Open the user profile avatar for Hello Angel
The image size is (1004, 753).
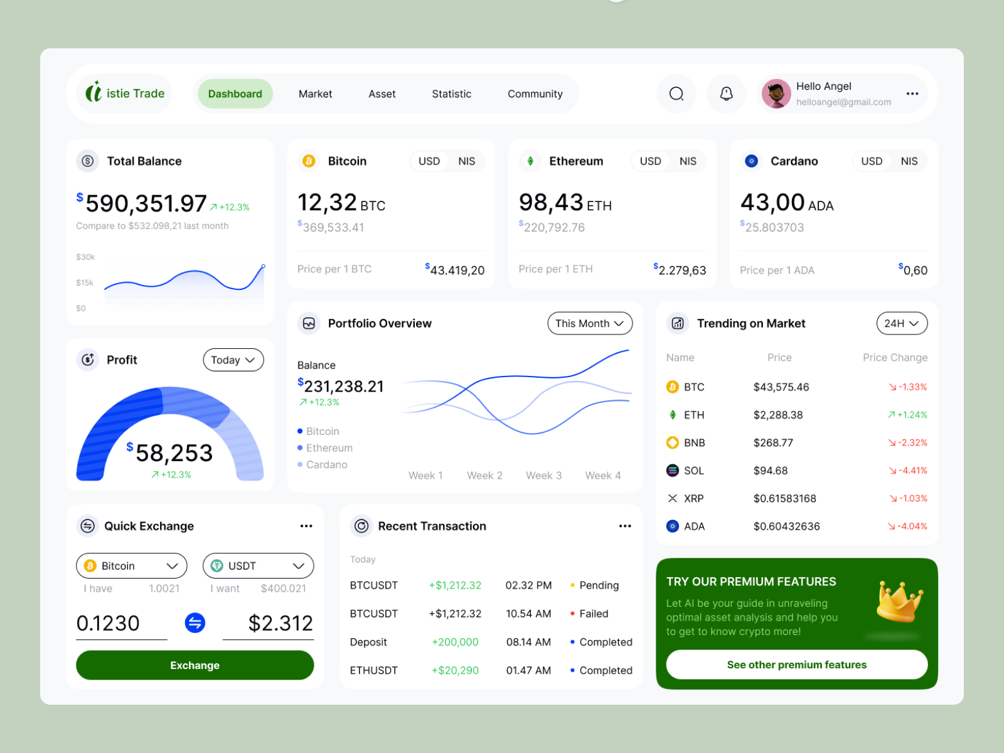click(x=776, y=93)
